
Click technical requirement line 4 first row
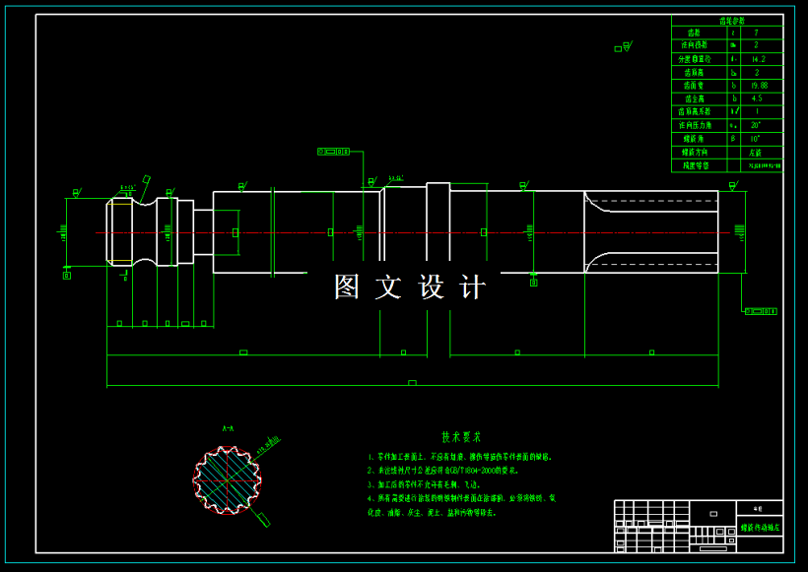tap(462, 498)
